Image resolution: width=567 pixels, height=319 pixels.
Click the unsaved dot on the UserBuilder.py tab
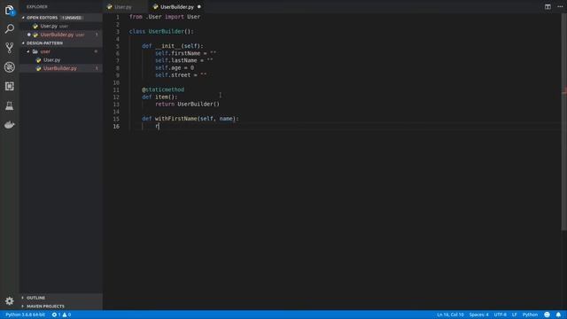198,7
